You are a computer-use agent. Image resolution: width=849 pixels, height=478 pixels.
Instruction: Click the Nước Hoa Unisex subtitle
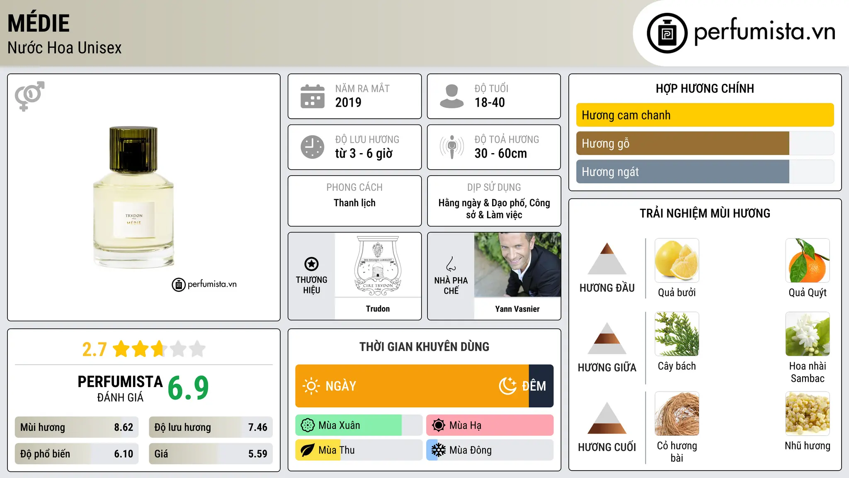(65, 48)
